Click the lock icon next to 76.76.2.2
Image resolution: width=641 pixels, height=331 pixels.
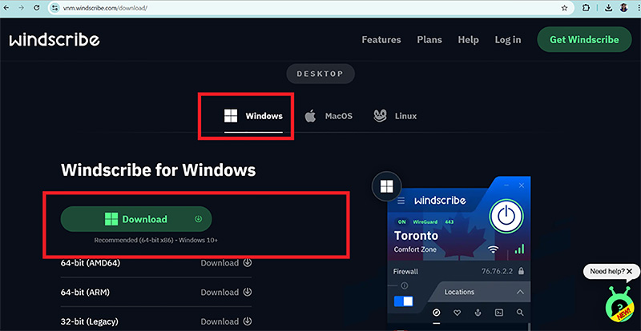521,271
